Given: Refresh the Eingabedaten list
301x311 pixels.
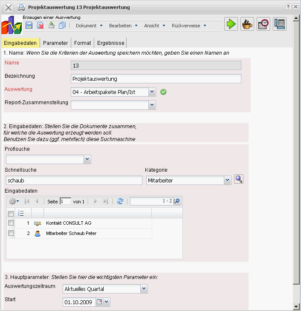Looking at the screenshot, I should pos(120,201).
